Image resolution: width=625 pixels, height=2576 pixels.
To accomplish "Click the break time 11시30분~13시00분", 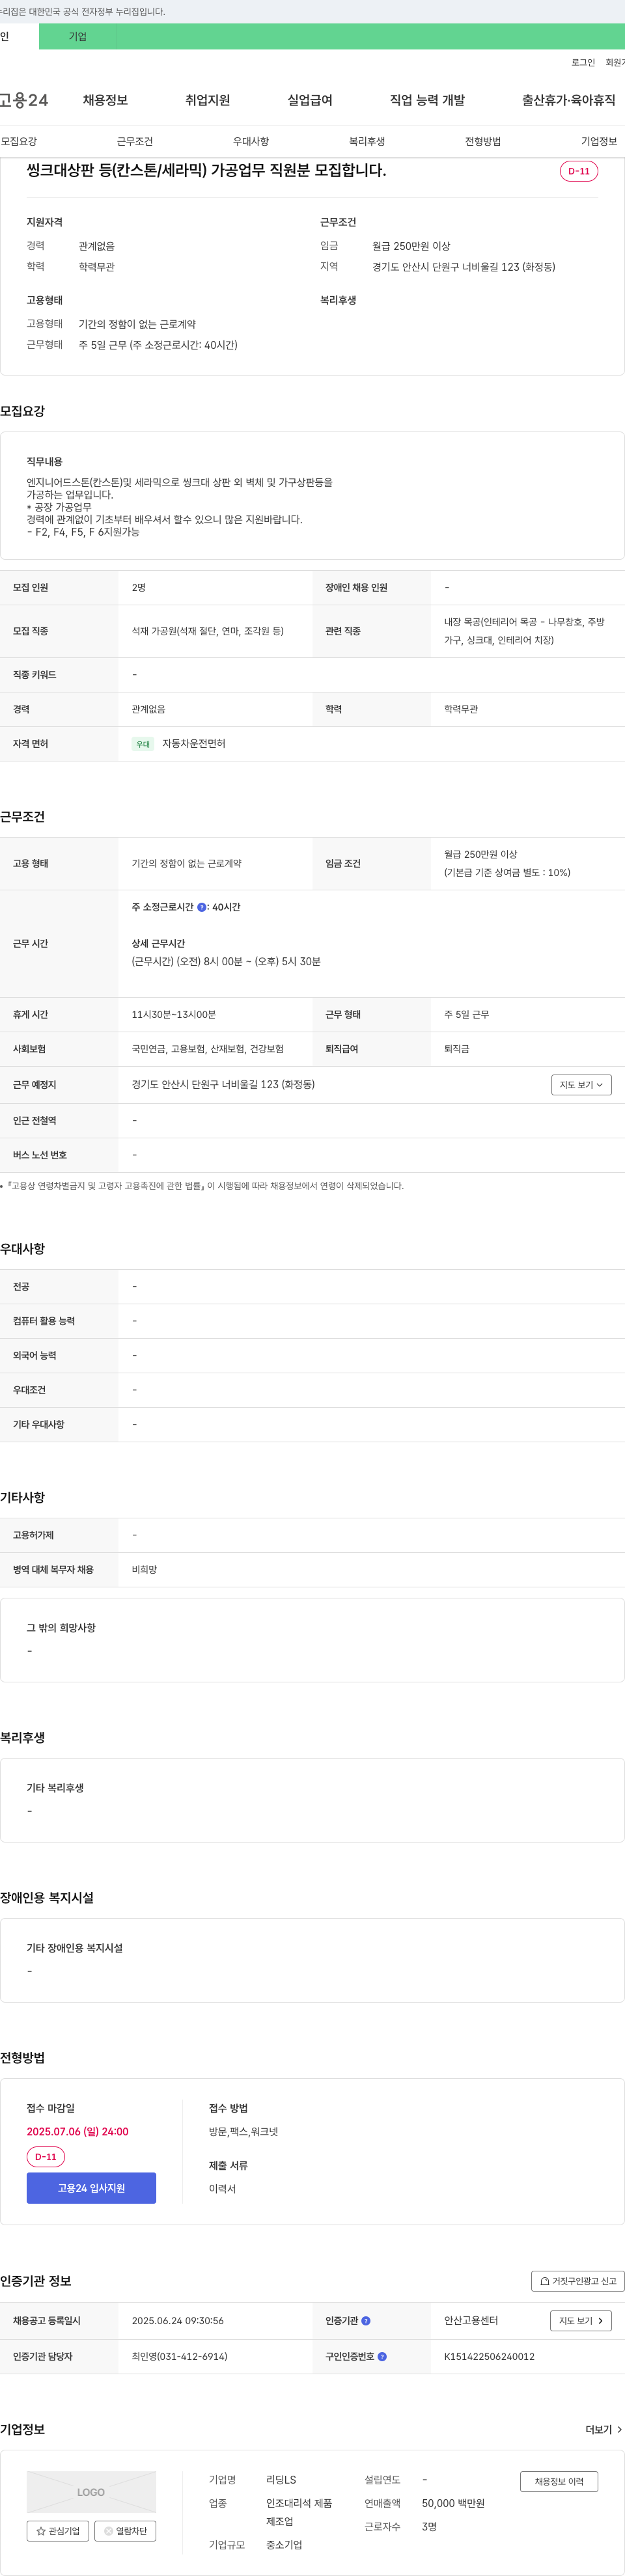I will point(174,1014).
